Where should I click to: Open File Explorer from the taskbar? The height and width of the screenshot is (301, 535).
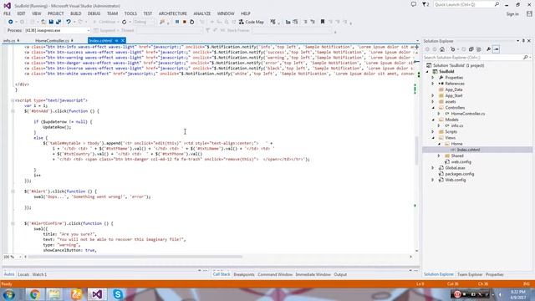click(x=54, y=294)
